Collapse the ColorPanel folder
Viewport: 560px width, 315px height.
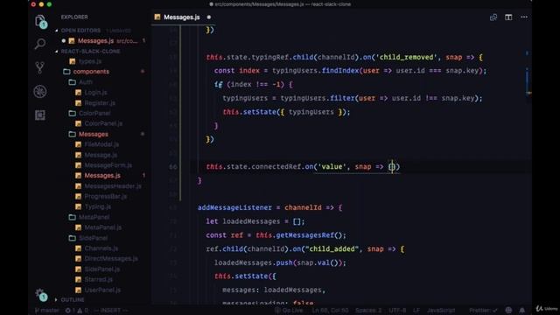point(94,113)
